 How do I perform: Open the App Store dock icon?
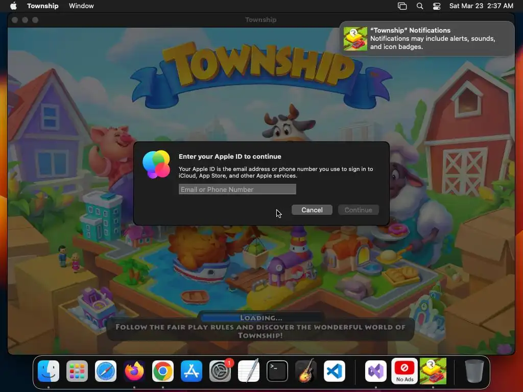pyautogui.click(x=192, y=371)
